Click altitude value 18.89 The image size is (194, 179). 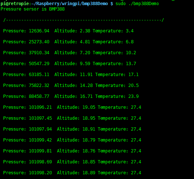tap(89, 173)
